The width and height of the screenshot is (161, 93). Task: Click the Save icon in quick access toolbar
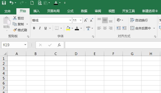pos(4,3)
